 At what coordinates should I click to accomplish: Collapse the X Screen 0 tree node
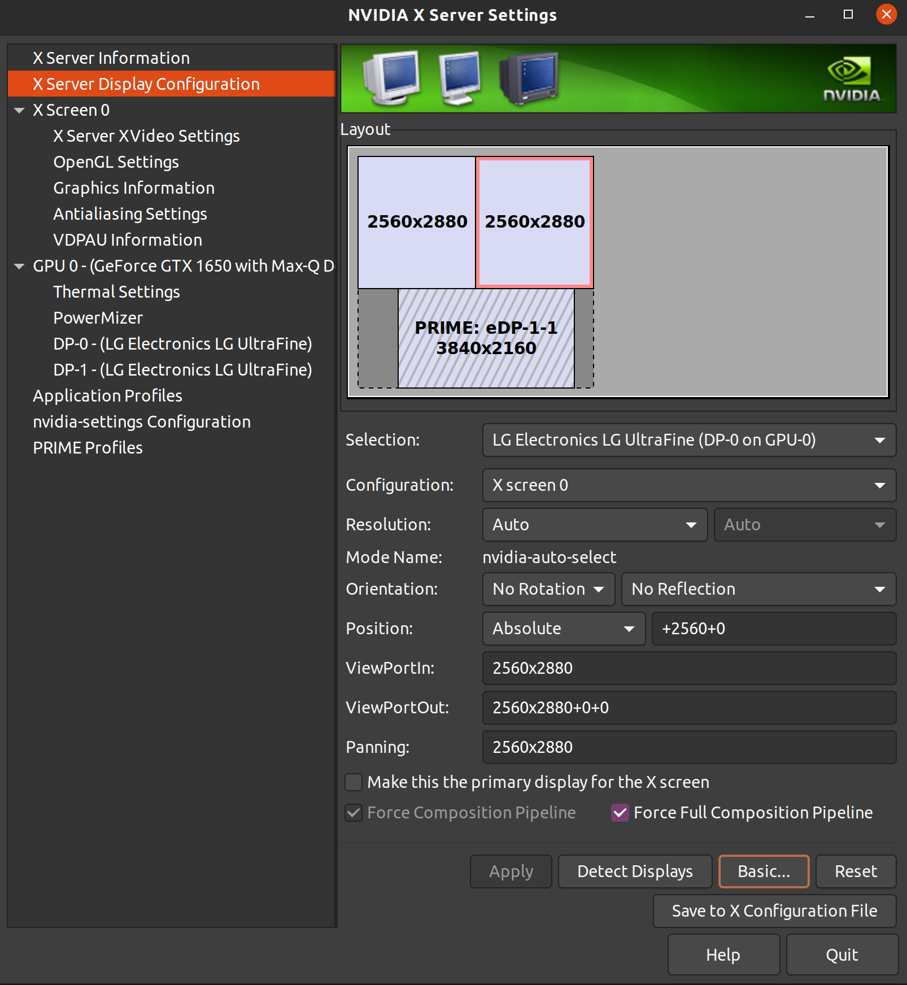(x=19, y=110)
